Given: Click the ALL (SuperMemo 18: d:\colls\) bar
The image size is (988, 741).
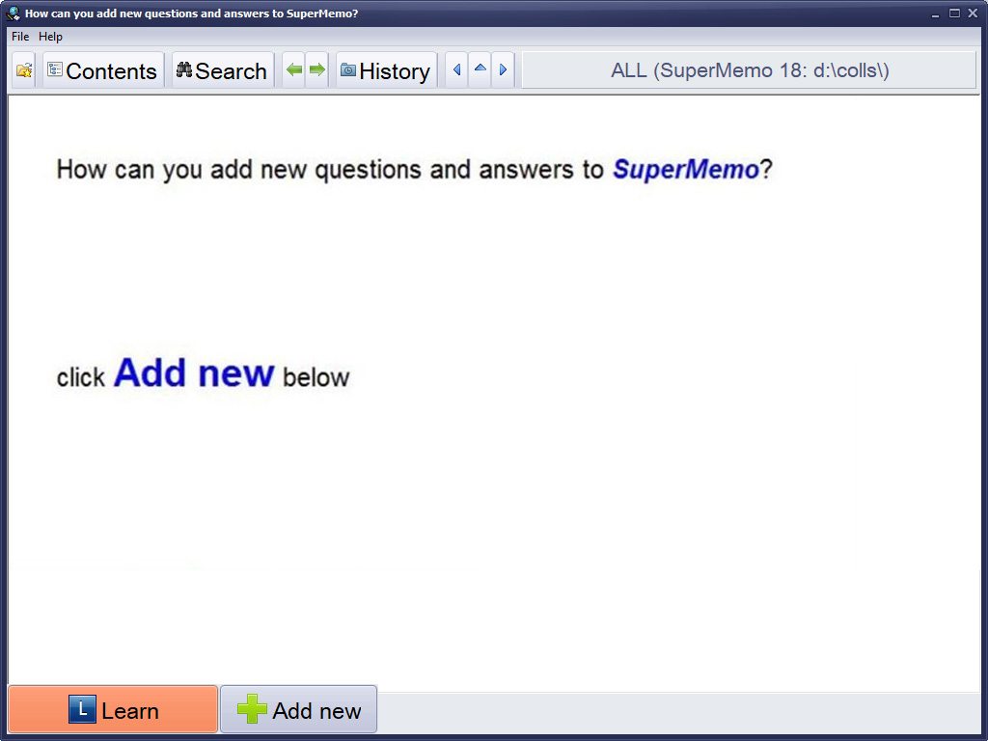Looking at the screenshot, I should click(749, 70).
